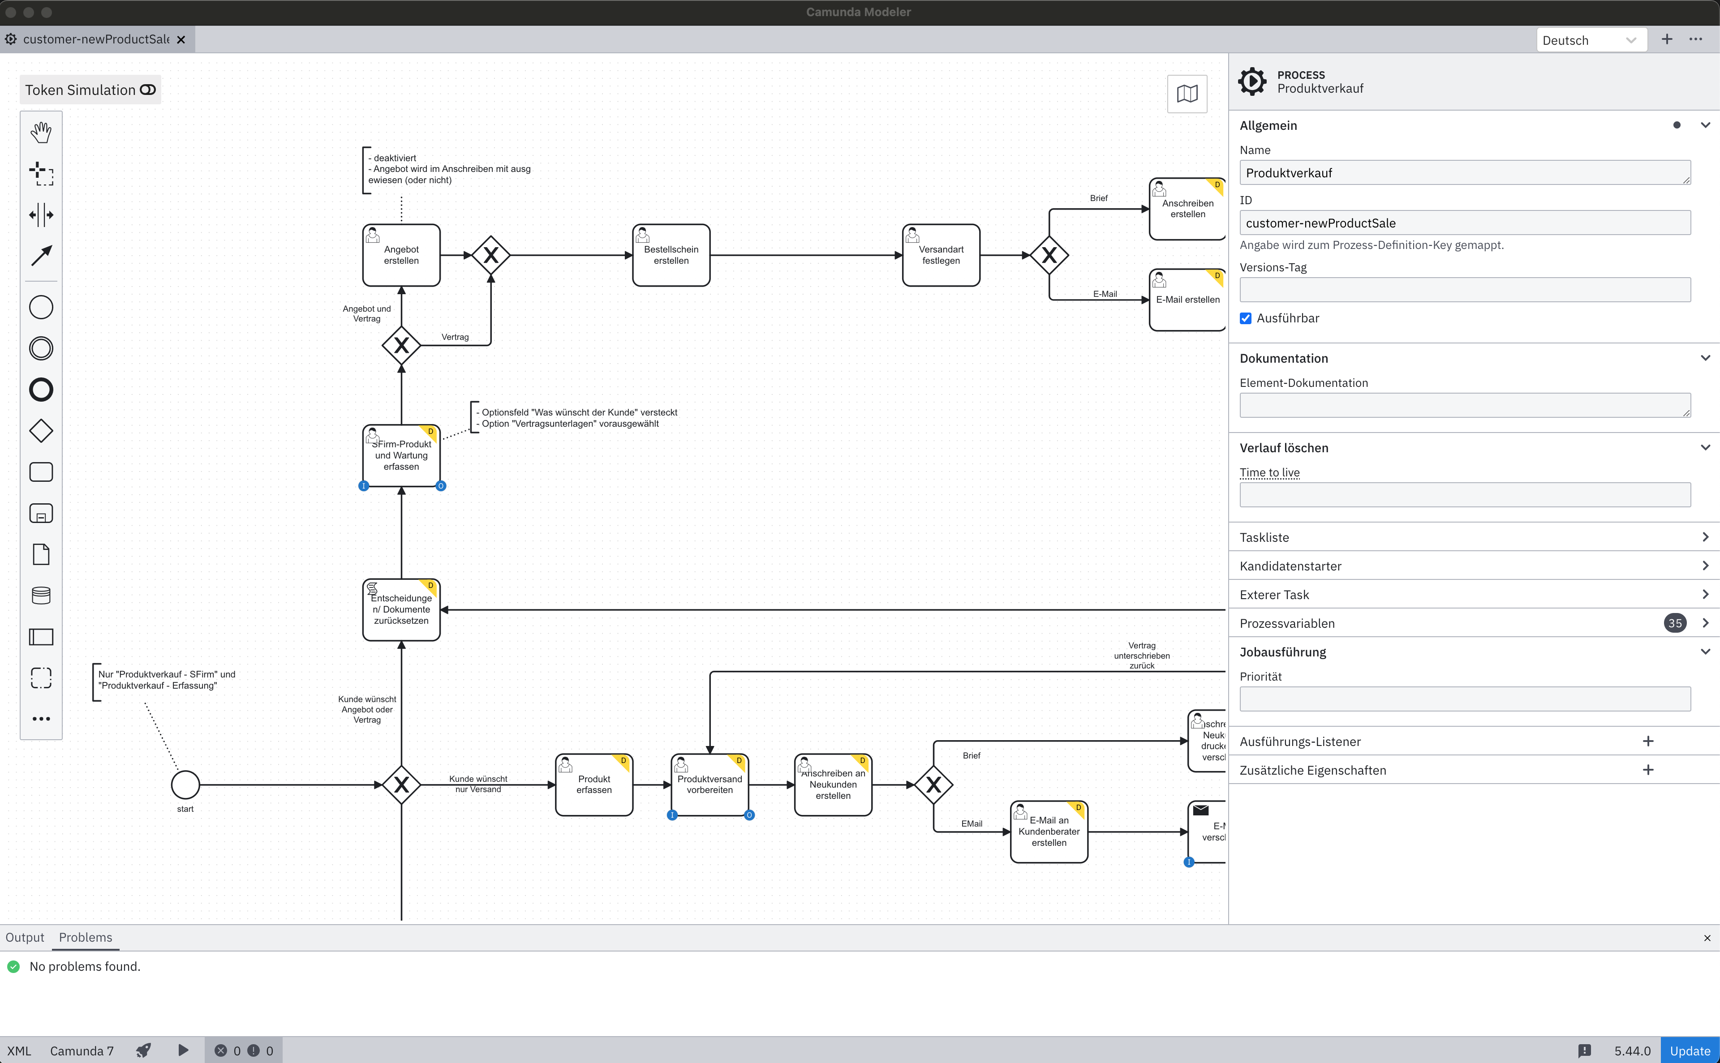Image resolution: width=1720 pixels, height=1063 pixels.
Task: Click version 5.44.0 in status bar
Action: click(x=1632, y=1050)
